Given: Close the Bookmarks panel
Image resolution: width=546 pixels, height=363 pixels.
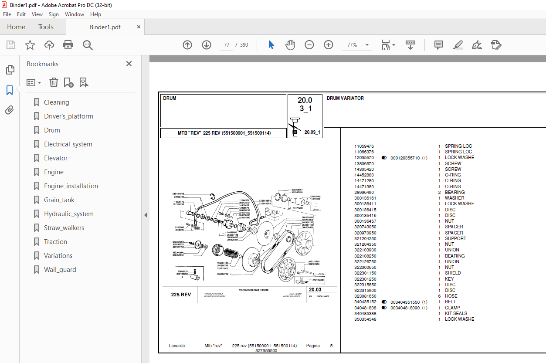Looking at the screenshot, I should 129,64.
